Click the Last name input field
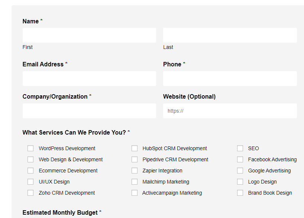 click(230, 35)
